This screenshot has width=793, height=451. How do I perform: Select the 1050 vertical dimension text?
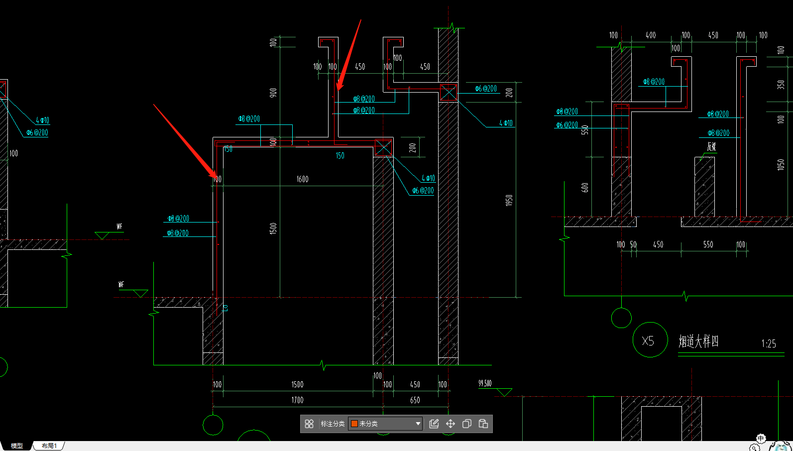click(x=781, y=165)
